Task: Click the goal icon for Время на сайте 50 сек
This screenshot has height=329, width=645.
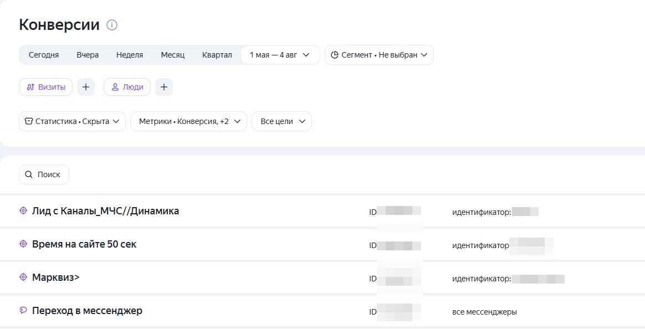Action: click(23, 244)
